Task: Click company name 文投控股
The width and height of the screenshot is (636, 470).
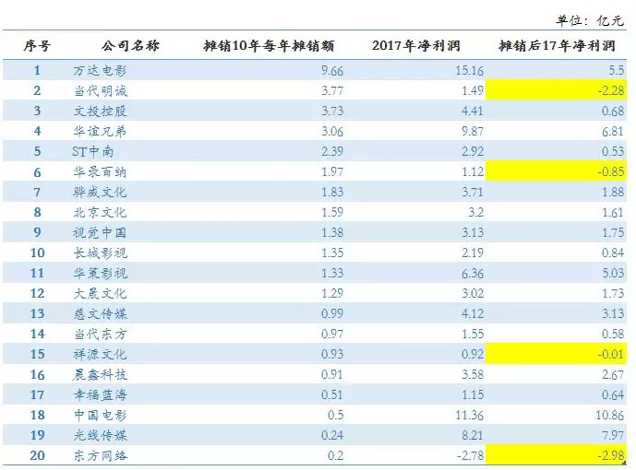Action: (101, 111)
